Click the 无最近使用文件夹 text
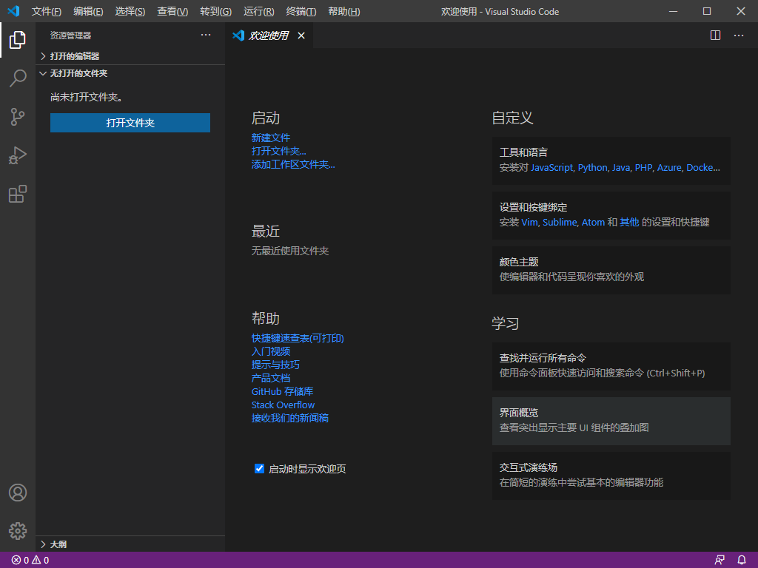Screen dimensions: 758x568 coord(290,251)
